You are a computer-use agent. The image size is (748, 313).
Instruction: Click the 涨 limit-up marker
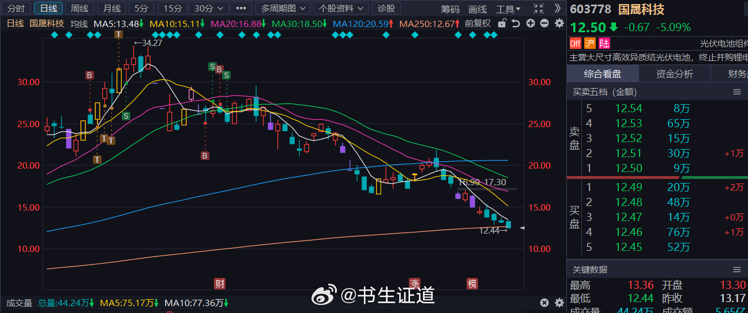coord(415,283)
